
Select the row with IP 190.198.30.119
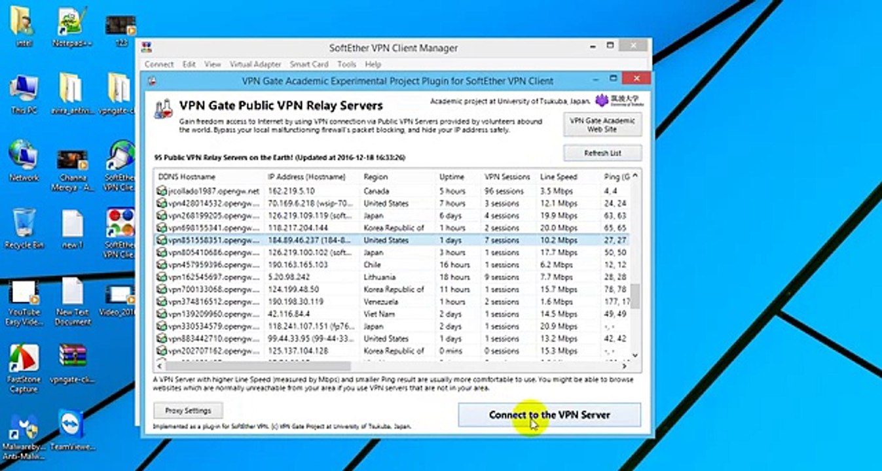(392, 302)
